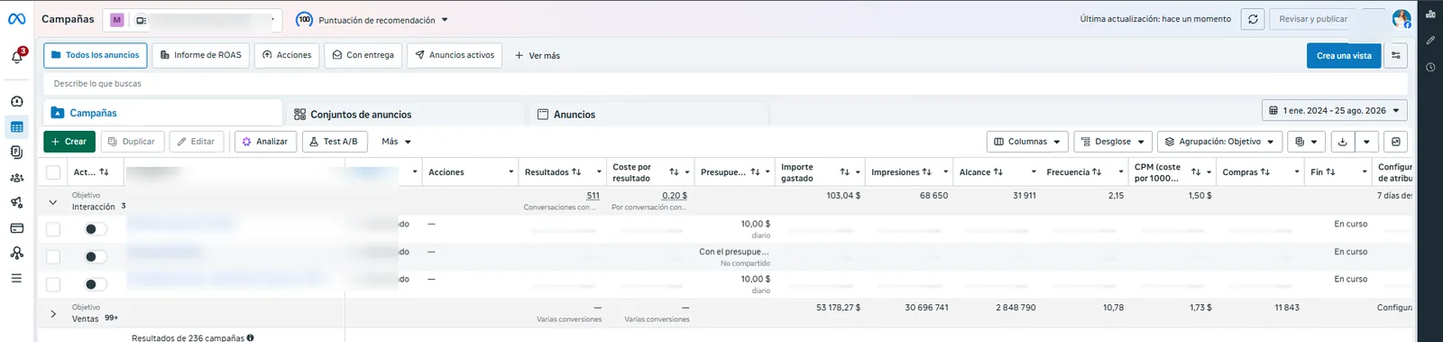Click the export download icon

point(1343,142)
